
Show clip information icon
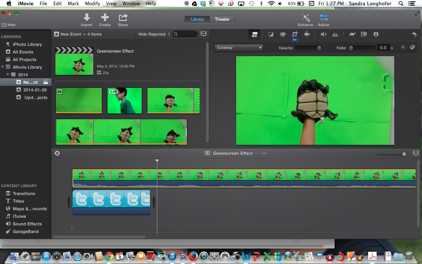[376, 34]
